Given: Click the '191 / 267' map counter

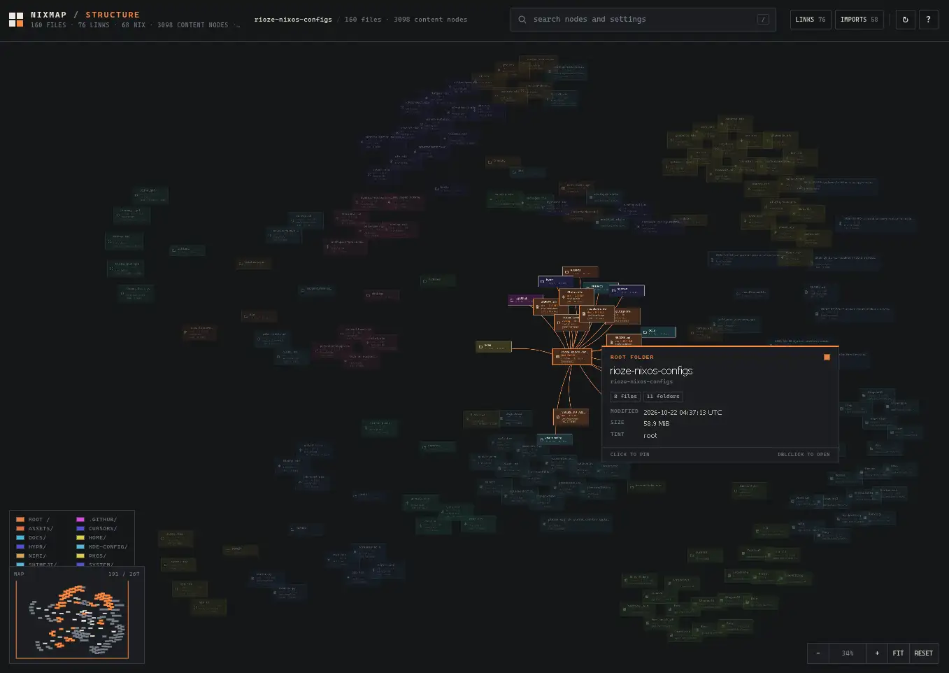Looking at the screenshot, I should pos(124,574).
